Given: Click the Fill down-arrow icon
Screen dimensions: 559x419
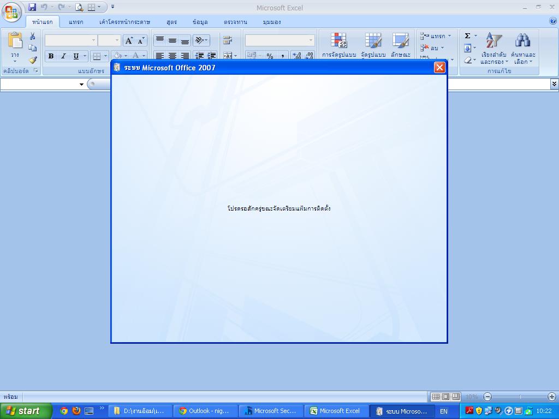Looking at the screenshot, I should point(467,48).
